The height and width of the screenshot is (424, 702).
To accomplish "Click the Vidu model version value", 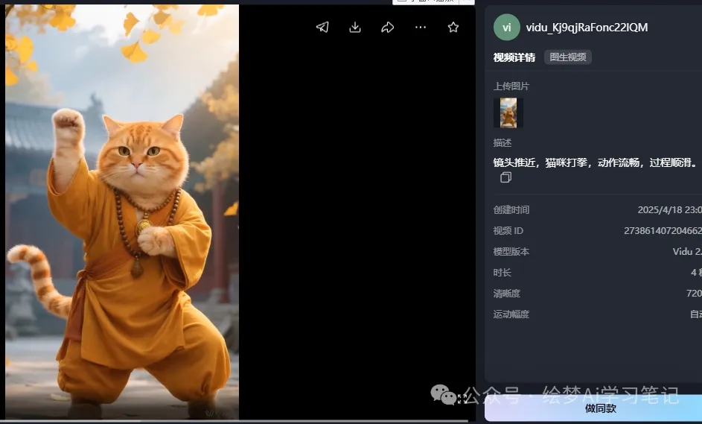I will pos(687,252).
